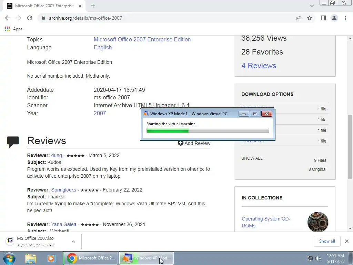This screenshot has width=353, height=265.
Task: Click the scrollbar up arrow
Action: coord(350,39)
